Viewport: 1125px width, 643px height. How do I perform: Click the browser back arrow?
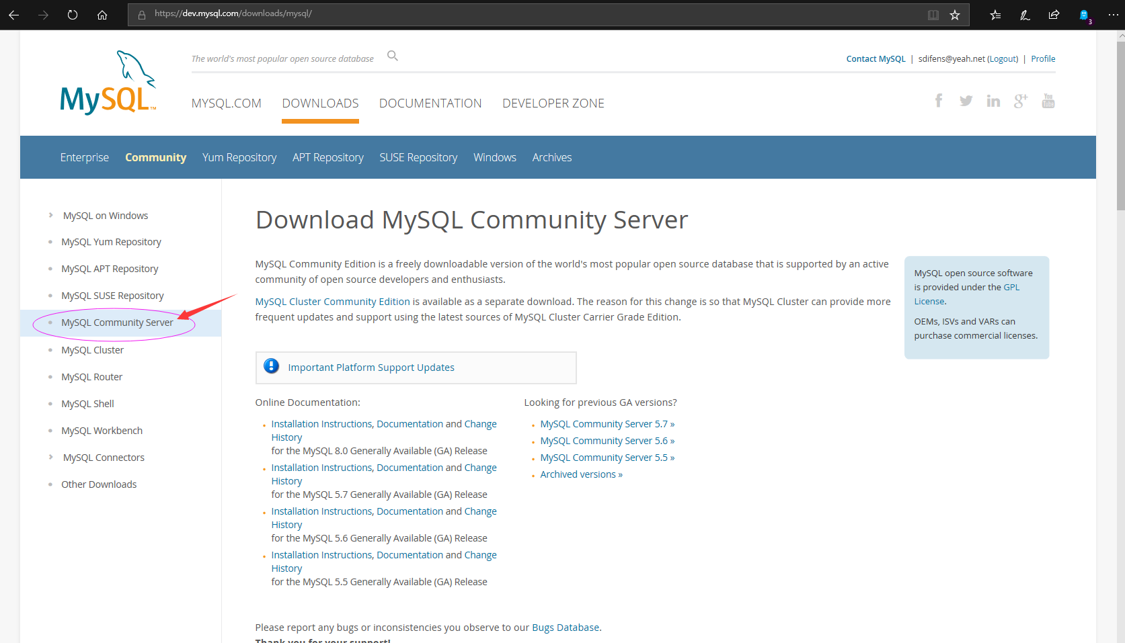click(x=13, y=15)
